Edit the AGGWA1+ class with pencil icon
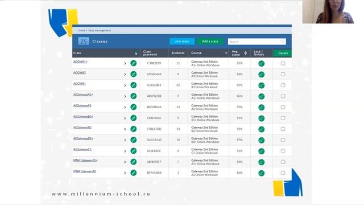 (134, 63)
